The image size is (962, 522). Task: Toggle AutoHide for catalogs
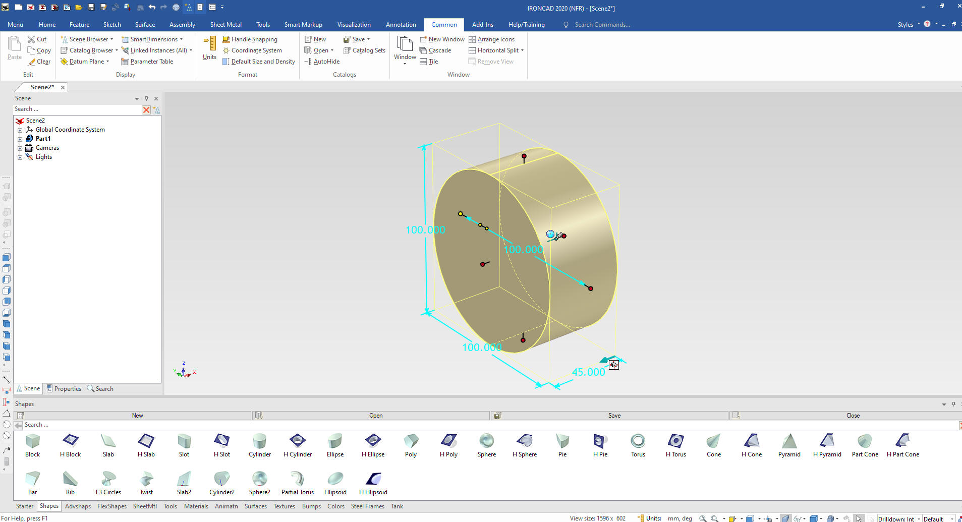coord(326,62)
